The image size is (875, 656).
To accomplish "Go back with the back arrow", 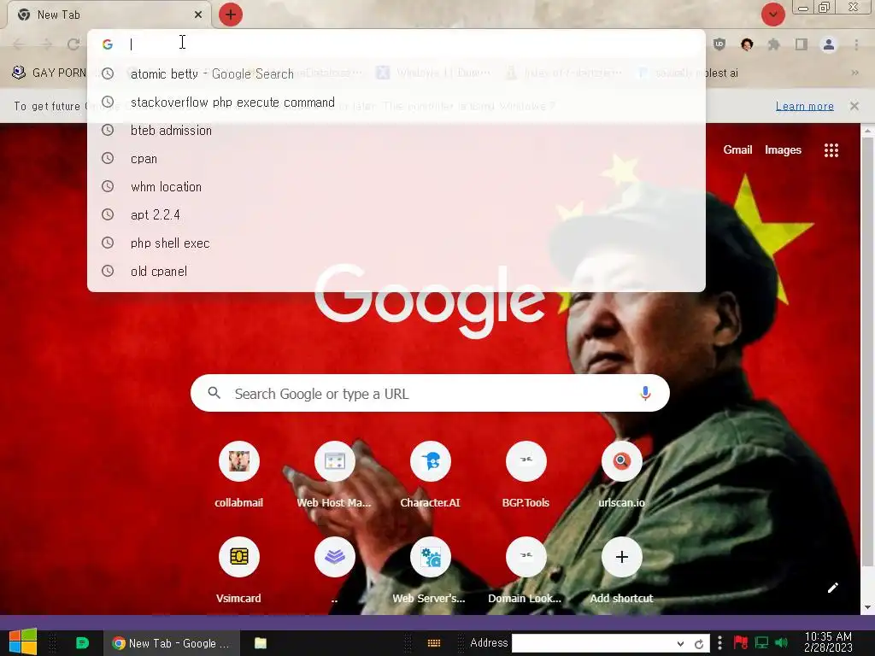I will click(x=19, y=44).
